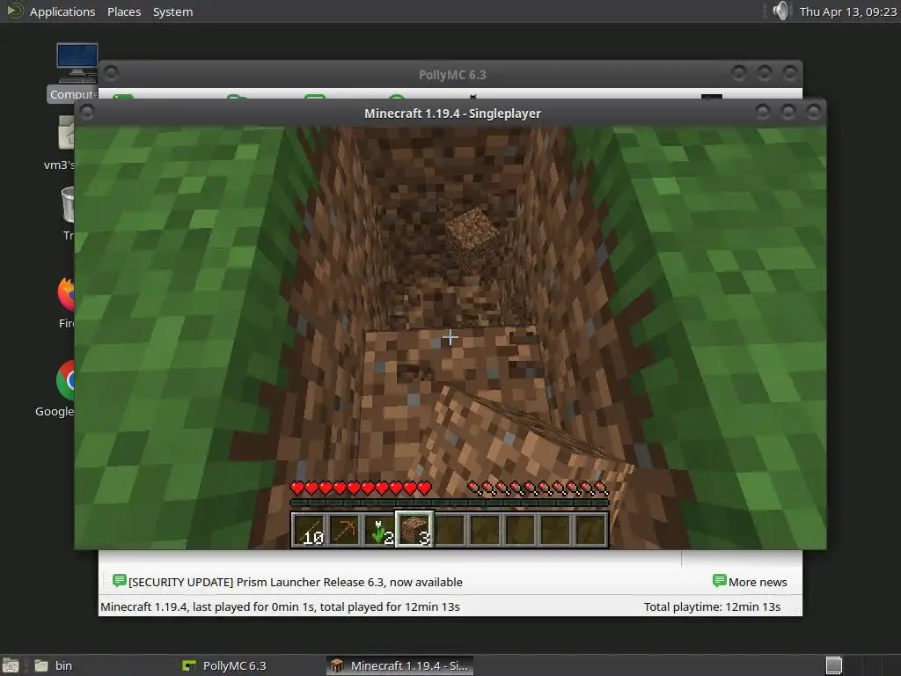The width and height of the screenshot is (901, 676).
Task: Open the window menu button on PollyMC title bar
Action: [112, 73]
